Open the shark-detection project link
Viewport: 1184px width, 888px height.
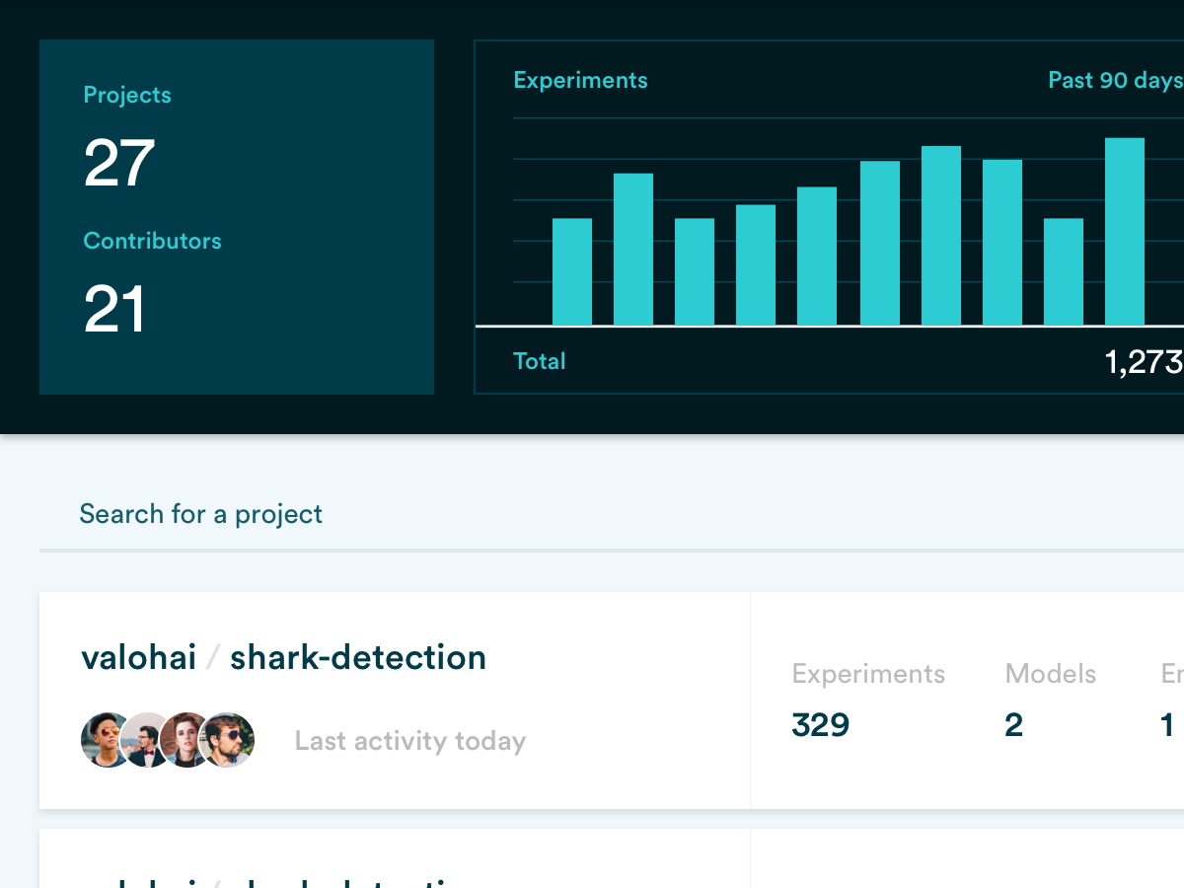tap(358, 657)
